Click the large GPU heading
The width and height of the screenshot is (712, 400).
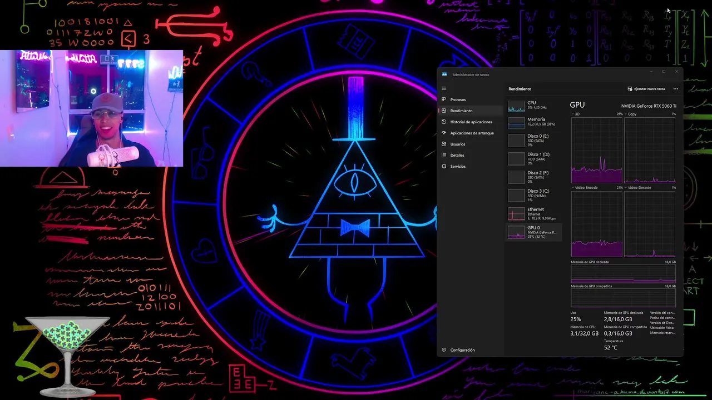pos(577,104)
